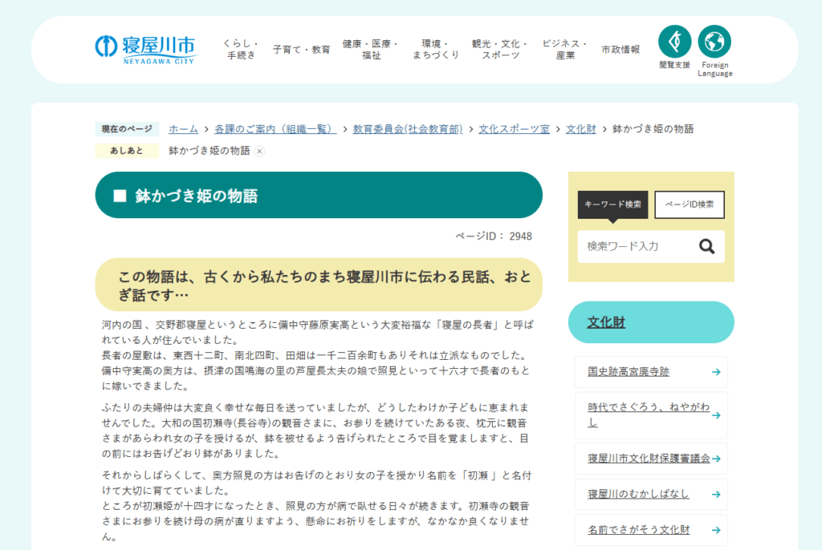The height and width of the screenshot is (550, 822).
Task: Go to the ホーム breadcrumb link
Action: [x=183, y=129]
